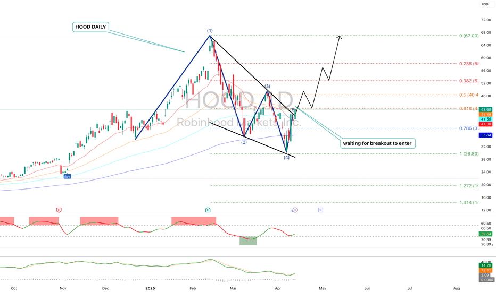Click the green 39.64 indicator value label
The width and height of the screenshot is (496, 292).
[485, 234]
